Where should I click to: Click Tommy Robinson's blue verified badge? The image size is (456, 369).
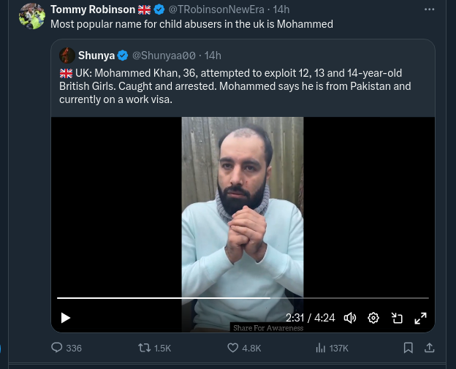click(159, 9)
